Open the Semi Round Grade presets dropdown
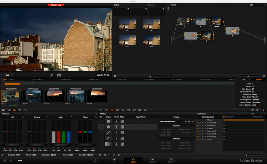This screenshot has height=164, width=267. coord(171,121)
